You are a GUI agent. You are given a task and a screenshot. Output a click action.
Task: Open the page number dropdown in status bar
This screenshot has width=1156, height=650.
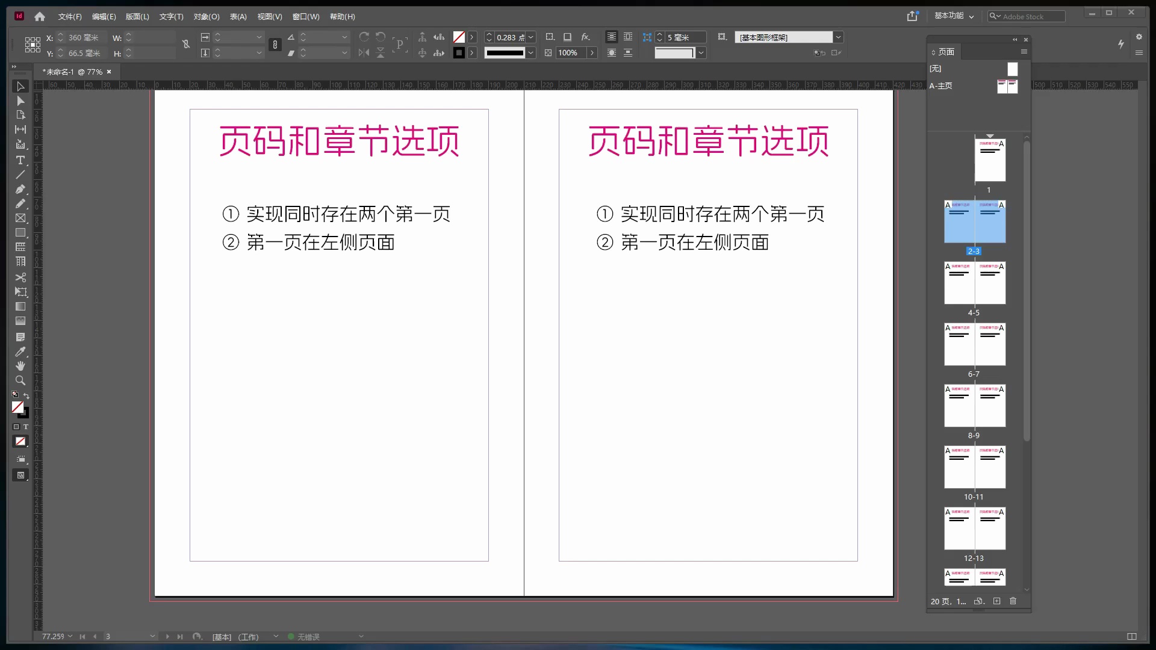(152, 636)
